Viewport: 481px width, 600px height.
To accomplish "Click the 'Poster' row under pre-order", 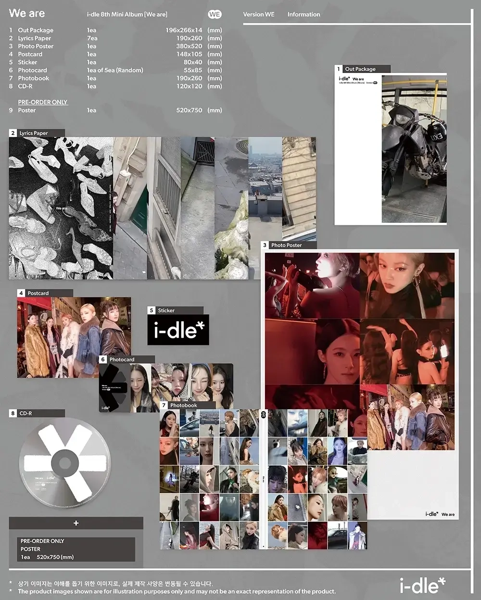I will [x=115, y=110].
